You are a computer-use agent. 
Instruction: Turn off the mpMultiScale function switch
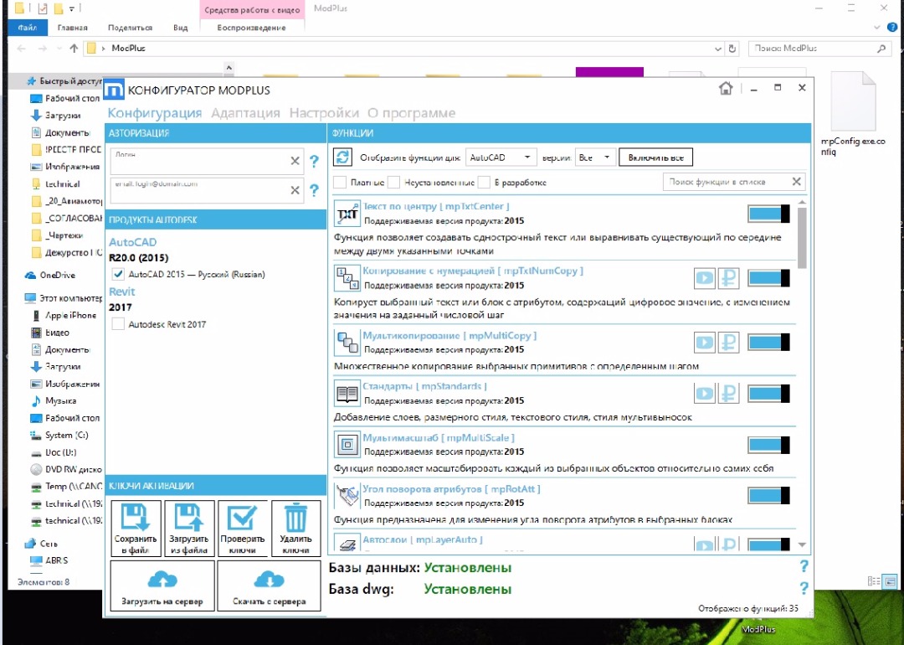click(x=768, y=445)
